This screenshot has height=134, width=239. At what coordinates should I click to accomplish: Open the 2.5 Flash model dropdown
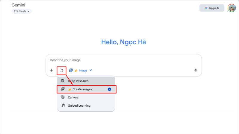[x=22, y=11]
